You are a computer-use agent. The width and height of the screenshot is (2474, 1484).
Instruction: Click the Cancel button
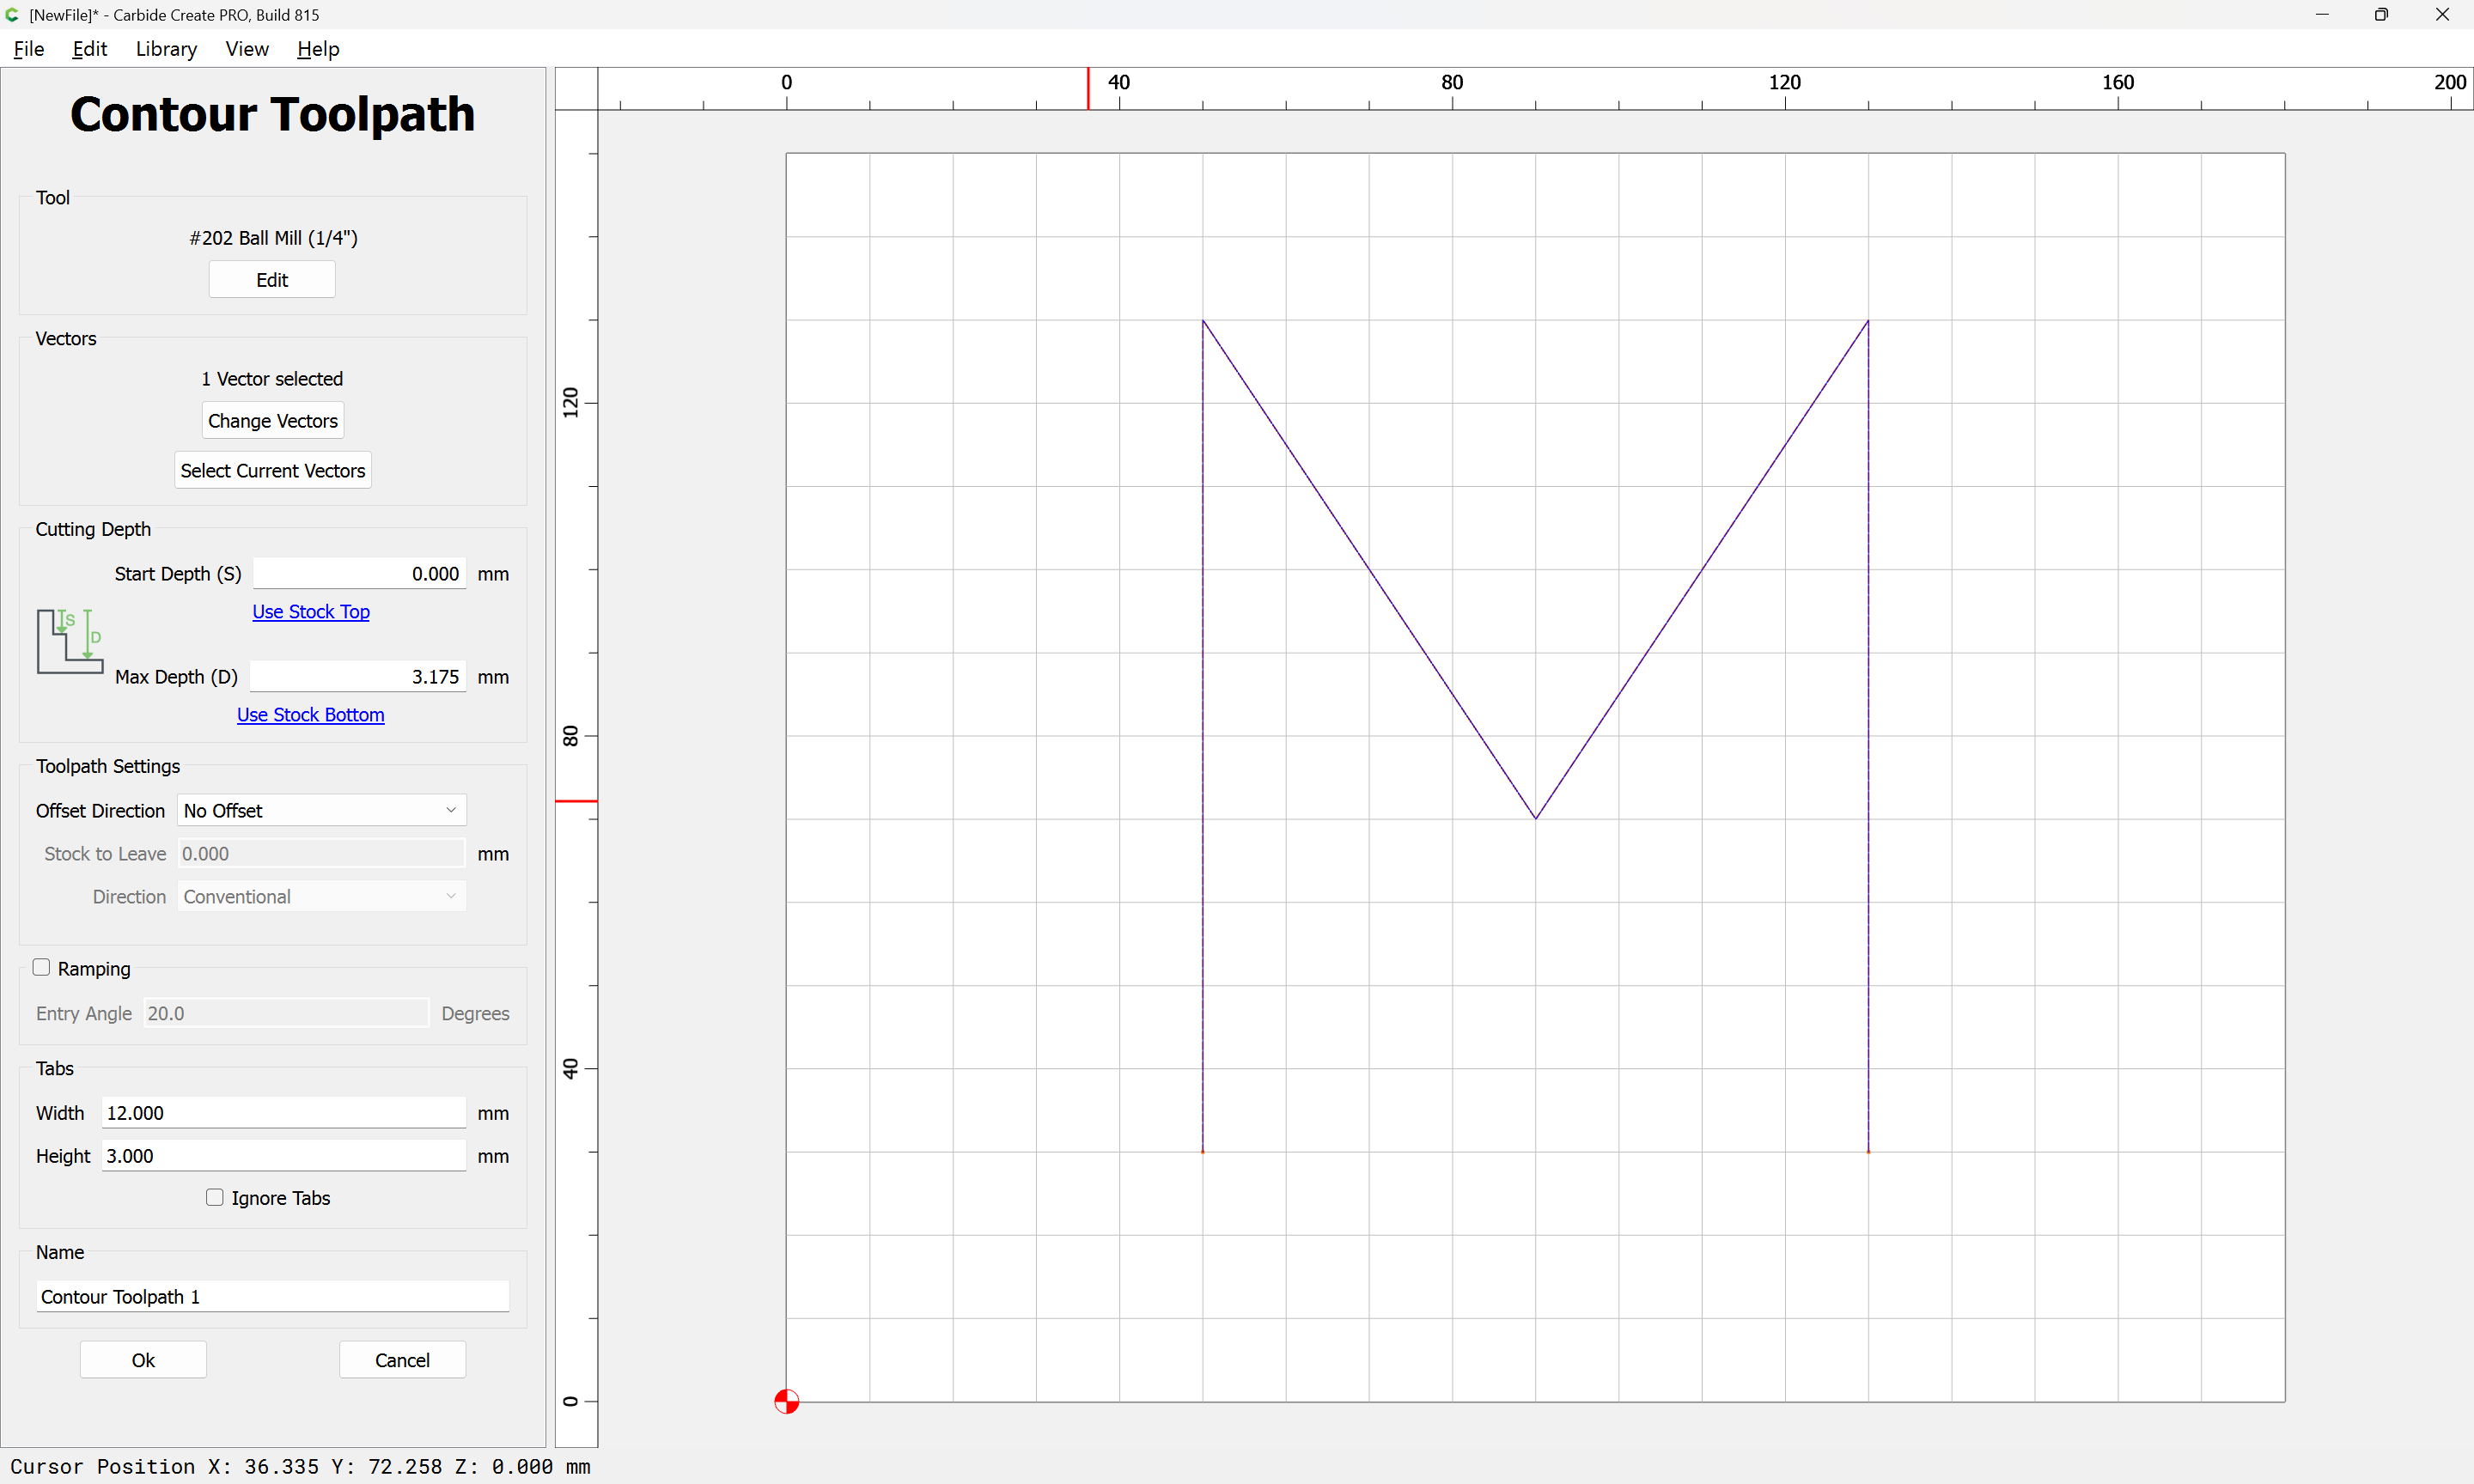[402, 1360]
